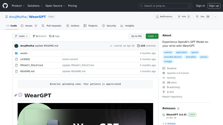Viewport: 223px width, 125px height.
Task: Expand the main branch dropdown
Action: [x=21, y=36]
